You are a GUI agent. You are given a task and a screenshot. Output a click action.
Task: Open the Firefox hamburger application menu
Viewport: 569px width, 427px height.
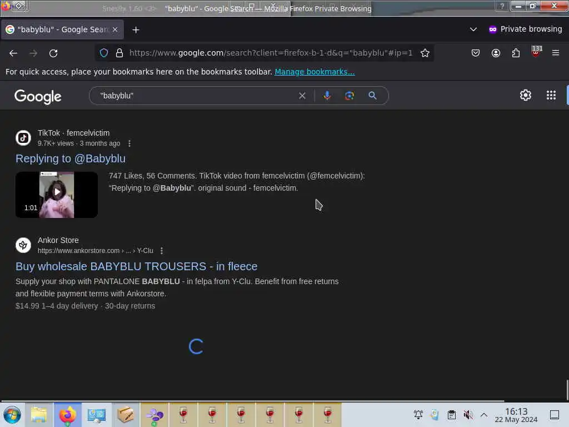(x=556, y=53)
